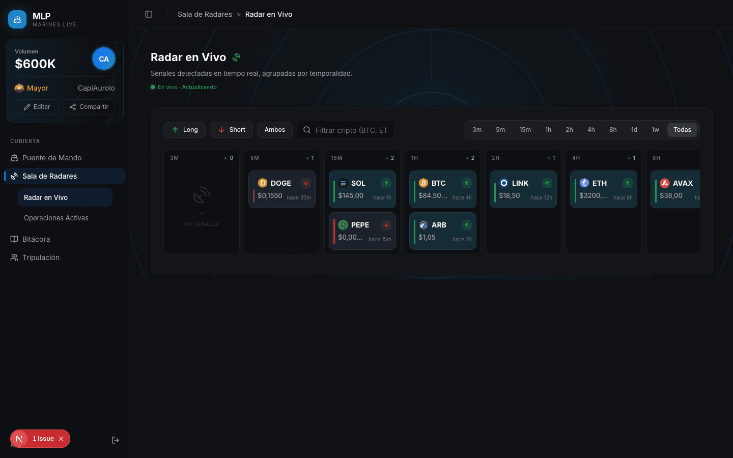Select the Todas timeframe
733x458 pixels.
pyautogui.click(x=682, y=130)
